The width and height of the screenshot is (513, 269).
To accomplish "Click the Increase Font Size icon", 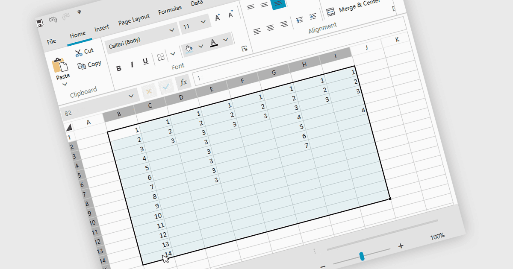I will (218, 18).
